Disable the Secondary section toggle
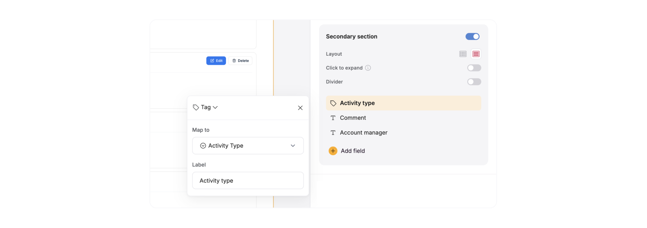This screenshot has height=228, width=647. coord(473,36)
